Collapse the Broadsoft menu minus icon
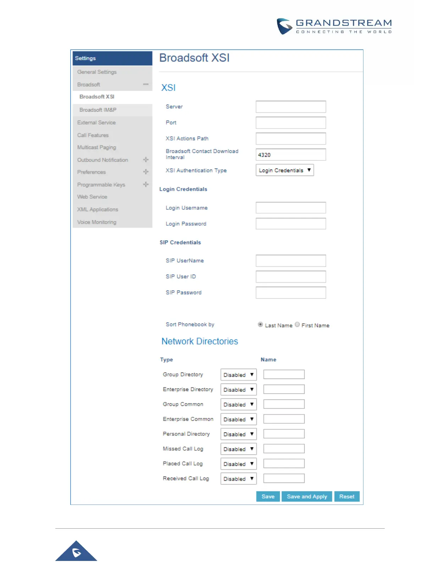 pyautogui.click(x=145, y=84)
